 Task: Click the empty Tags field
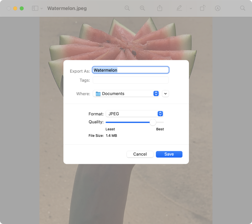tap(131, 80)
